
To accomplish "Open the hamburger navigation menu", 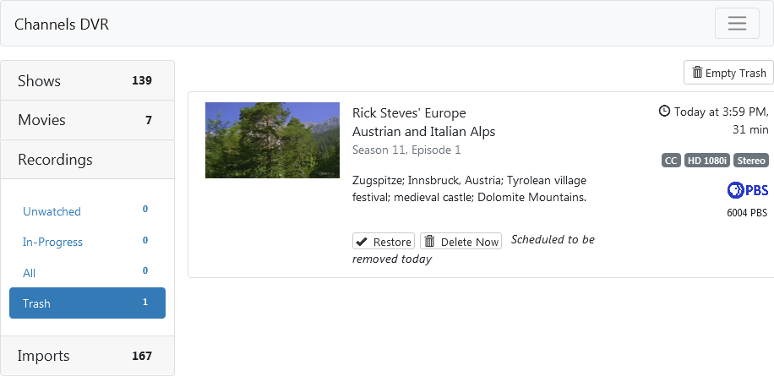I will pos(737,23).
